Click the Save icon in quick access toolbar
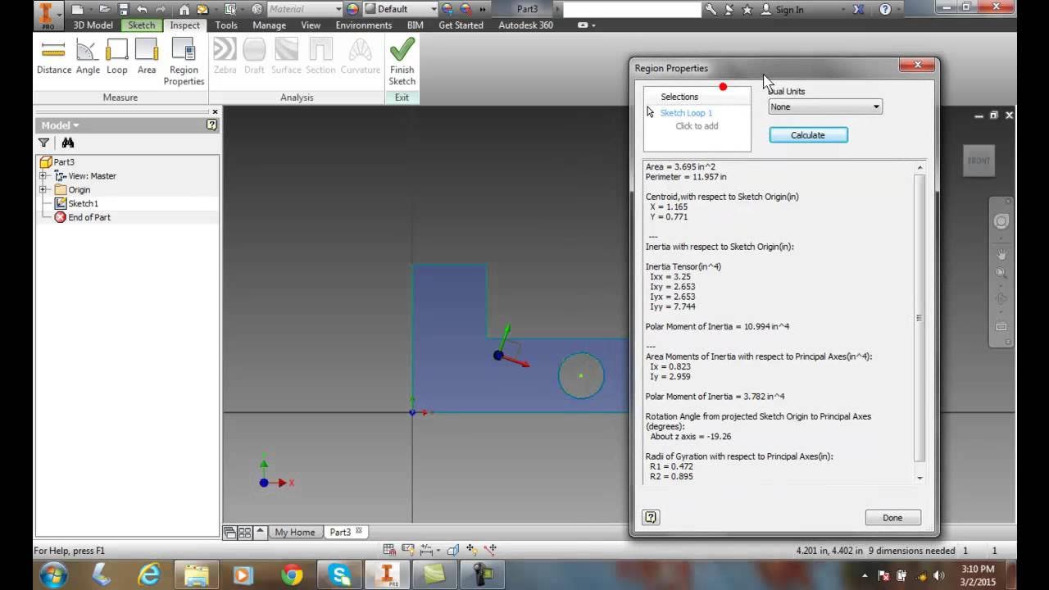 123,10
